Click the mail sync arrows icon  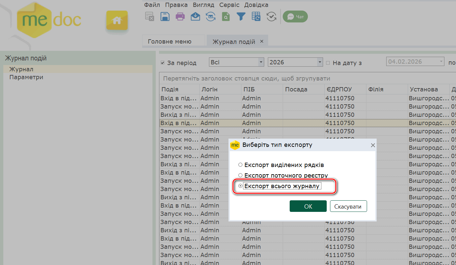tap(211, 17)
